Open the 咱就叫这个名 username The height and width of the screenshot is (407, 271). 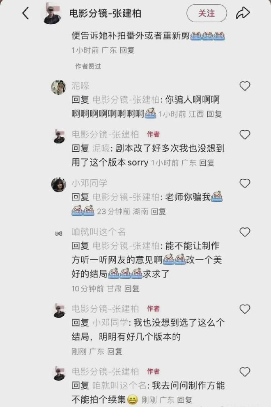tap(99, 231)
